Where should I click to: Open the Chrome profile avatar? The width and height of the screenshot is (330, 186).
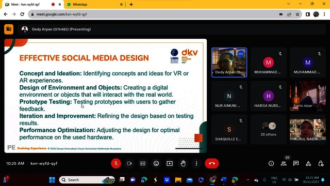(x=316, y=14)
